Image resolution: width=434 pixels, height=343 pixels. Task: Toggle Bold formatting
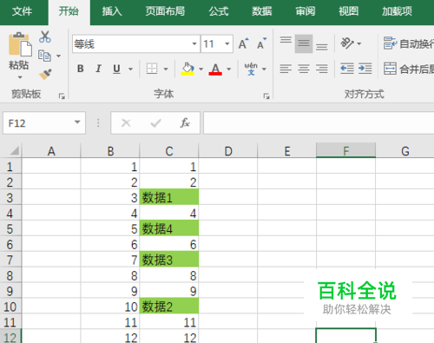[x=81, y=69]
